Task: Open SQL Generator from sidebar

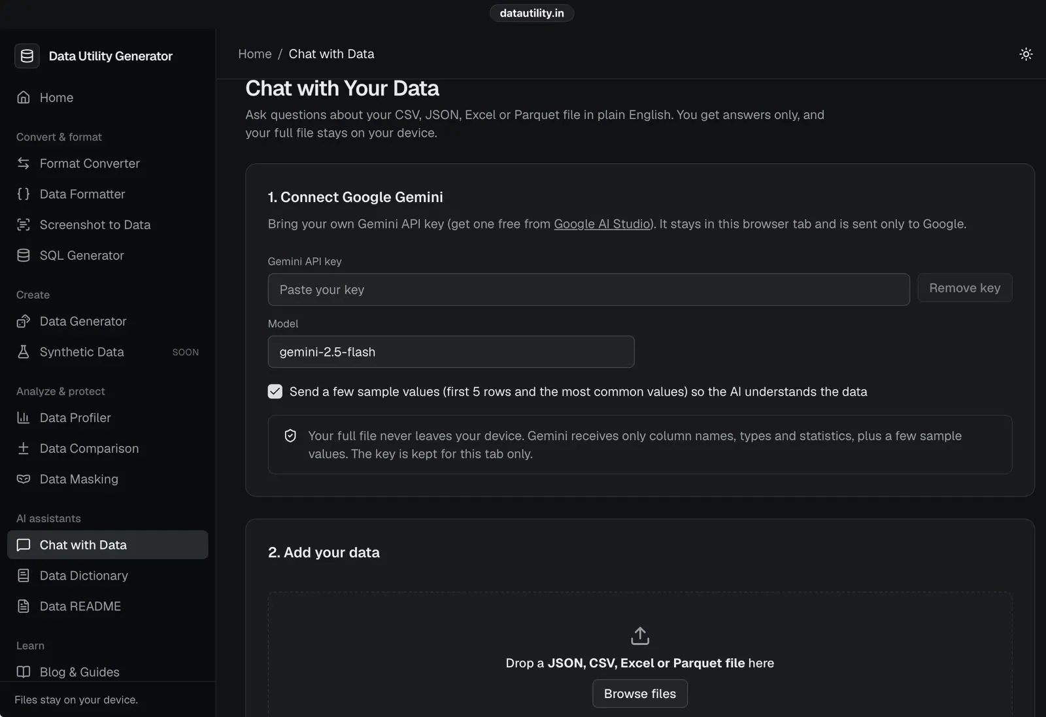Action: (x=108, y=256)
